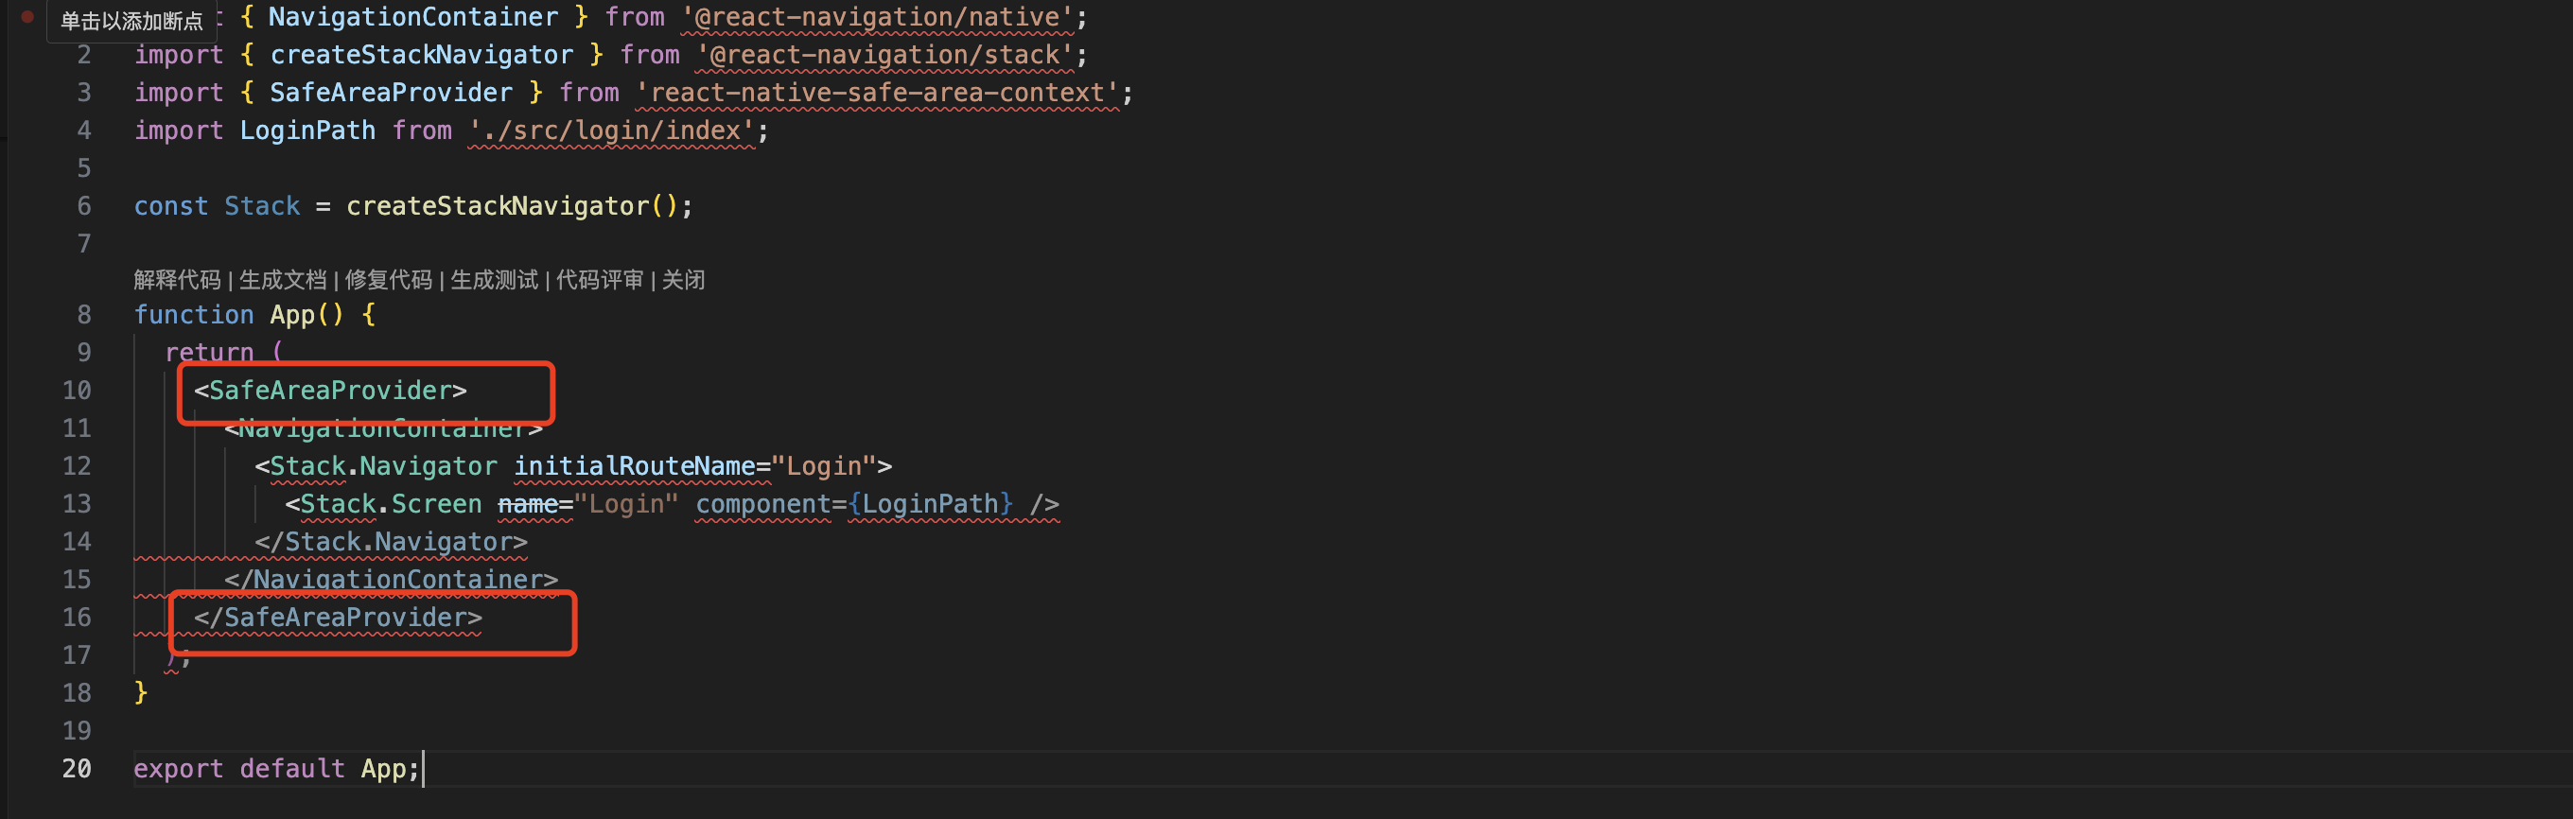Image resolution: width=2573 pixels, height=819 pixels.
Task: Click 'App' in the function declaration
Action: point(292,315)
